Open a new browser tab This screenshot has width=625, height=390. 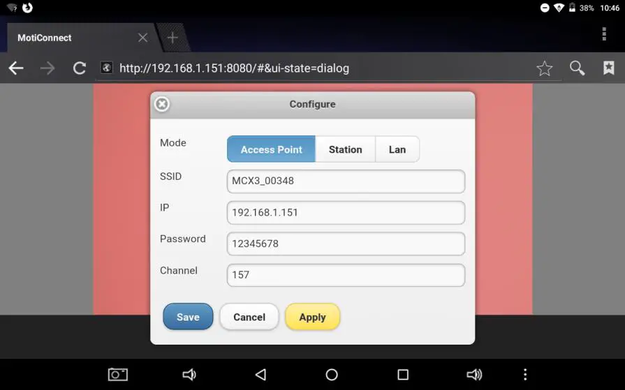[x=172, y=38]
